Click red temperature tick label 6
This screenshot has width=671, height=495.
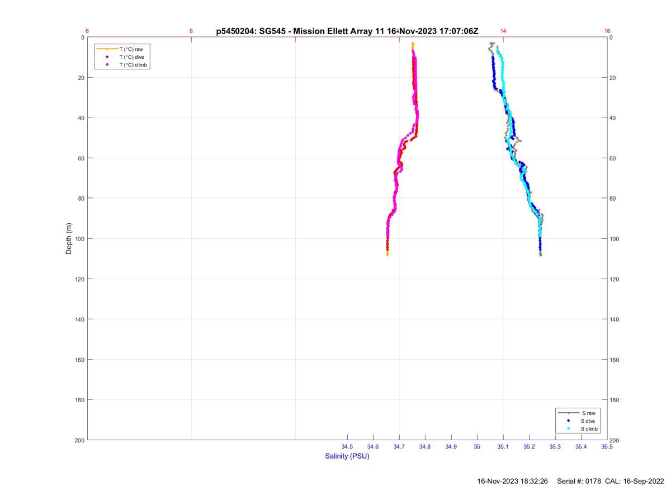tap(87, 31)
